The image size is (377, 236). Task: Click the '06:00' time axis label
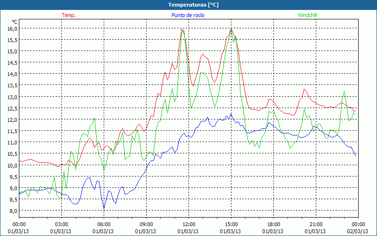coord(104,225)
